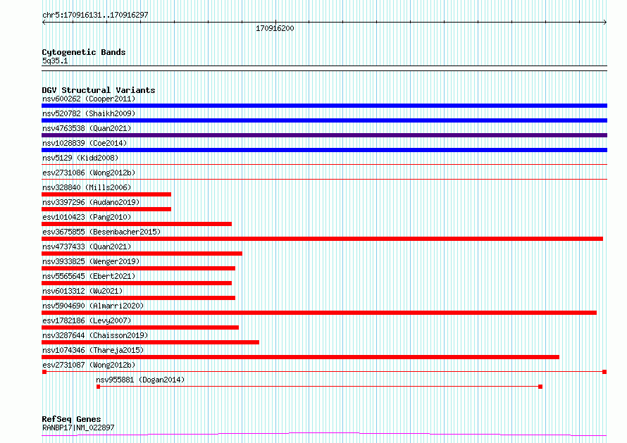Click the red bar of nsv5904690 (Almarri2020)

coord(319,313)
